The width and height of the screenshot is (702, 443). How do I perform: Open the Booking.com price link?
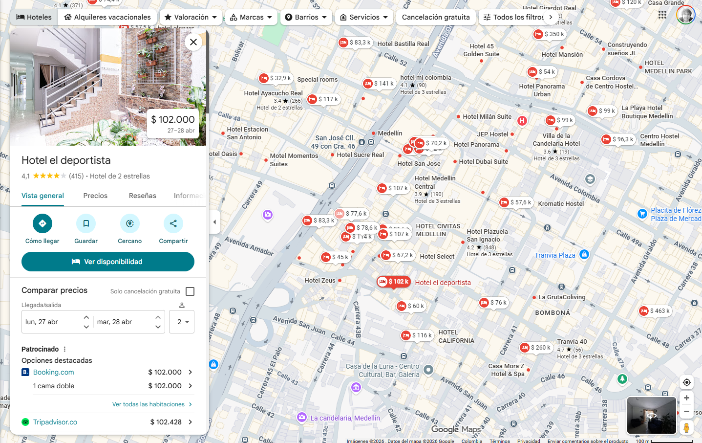(53, 372)
